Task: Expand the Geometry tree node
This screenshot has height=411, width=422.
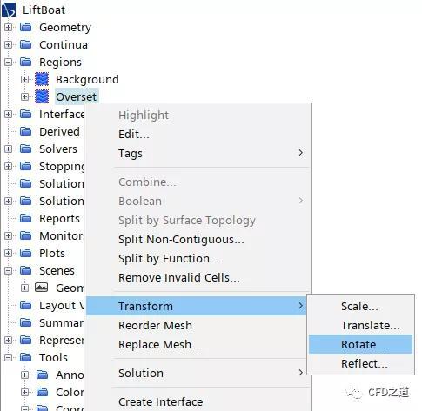Action: pyautogui.click(x=9, y=27)
